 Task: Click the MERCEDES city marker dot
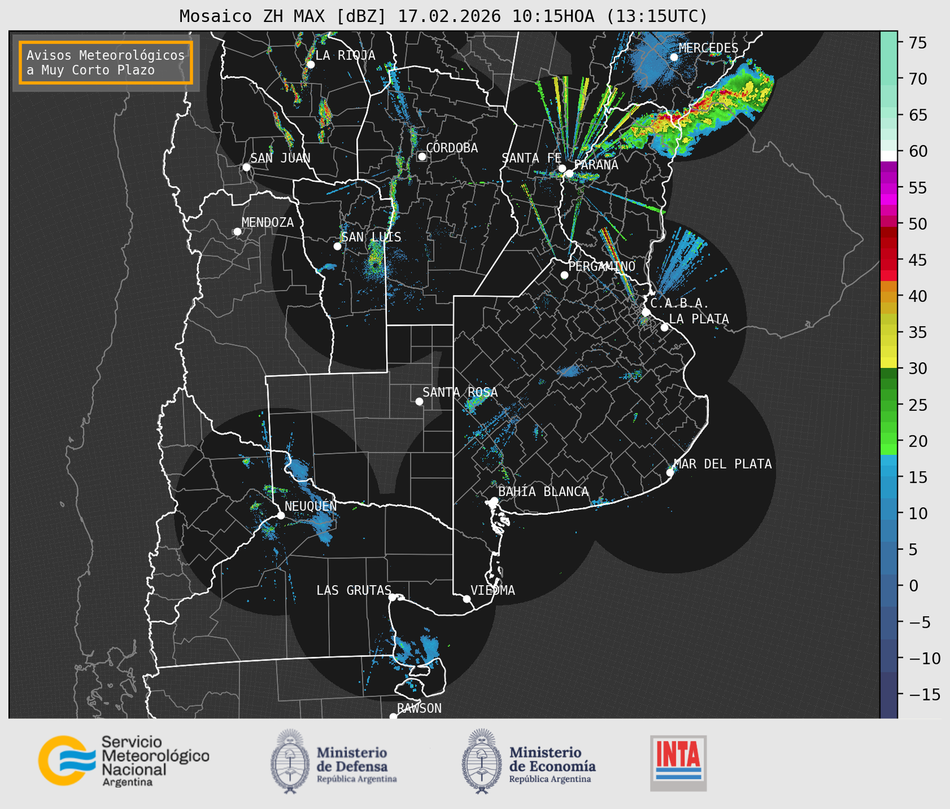click(x=674, y=57)
